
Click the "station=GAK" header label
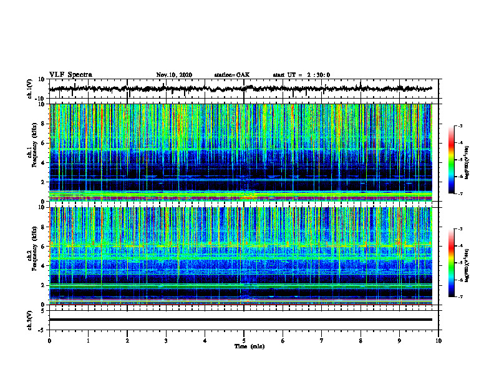click(x=232, y=75)
